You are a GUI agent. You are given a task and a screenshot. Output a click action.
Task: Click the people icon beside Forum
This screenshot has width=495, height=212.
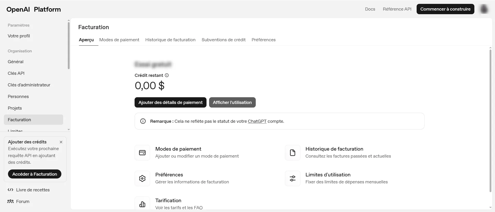(10, 201)
